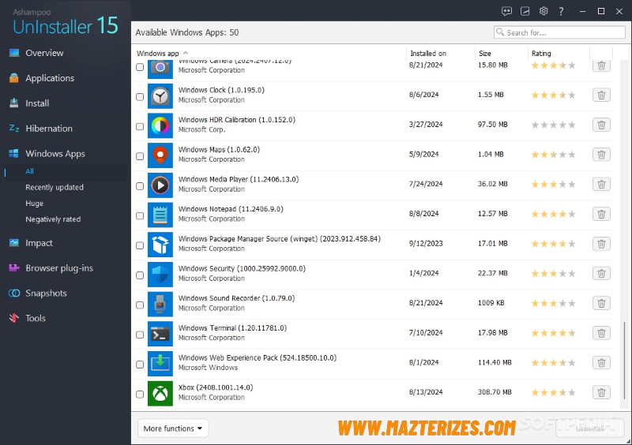Set star rating for Windows HDR Calibration
Viewport: 632px width, 445px height.
553,125
